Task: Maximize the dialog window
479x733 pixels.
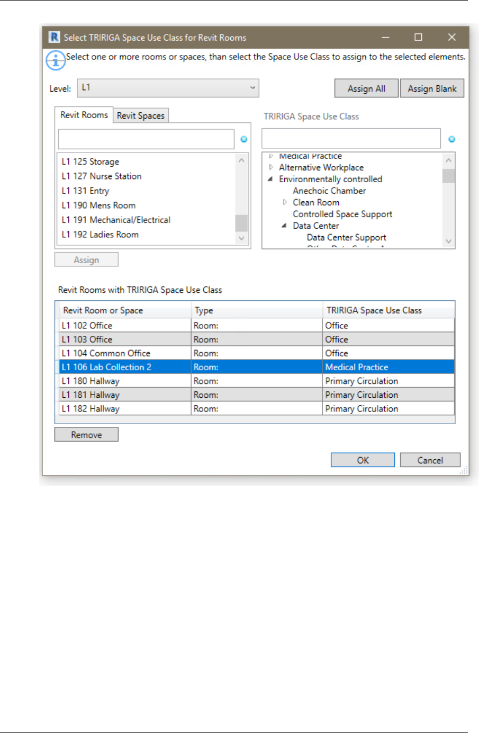Action: click(418, 37)
